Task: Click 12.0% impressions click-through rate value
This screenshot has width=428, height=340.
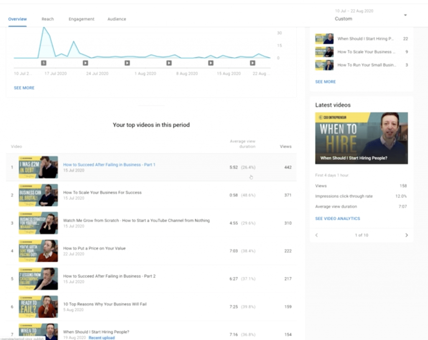Action: click(x=401, y=196)
